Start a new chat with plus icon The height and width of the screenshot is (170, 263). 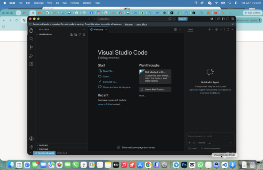(x=209, y=29)
